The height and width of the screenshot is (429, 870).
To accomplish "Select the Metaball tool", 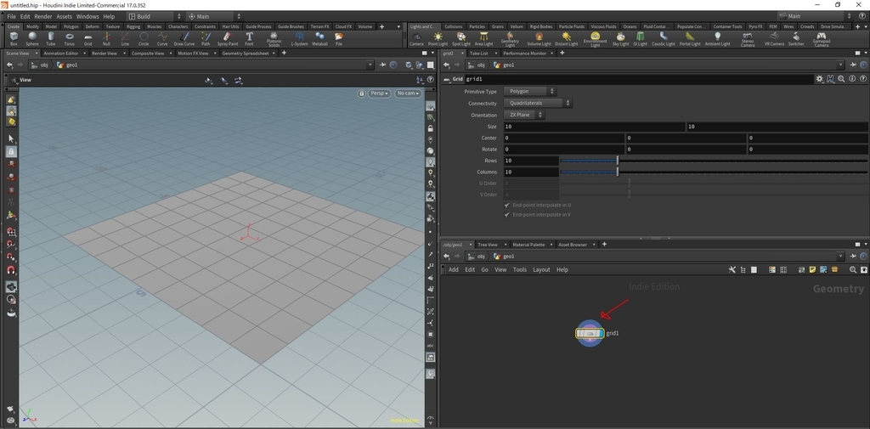I will click(x=319, y=38).
